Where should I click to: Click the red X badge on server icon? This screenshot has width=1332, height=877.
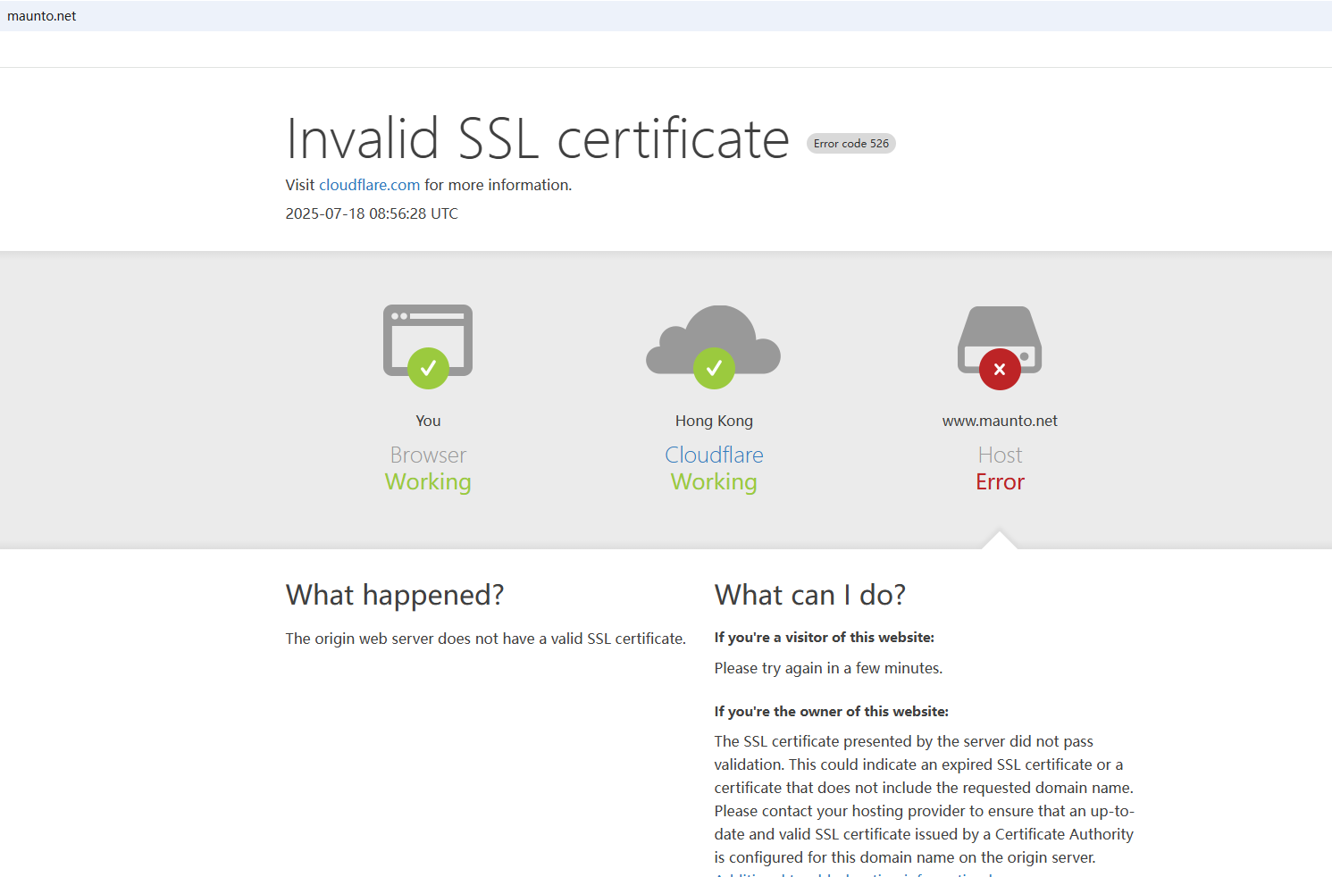[1000, 369]
